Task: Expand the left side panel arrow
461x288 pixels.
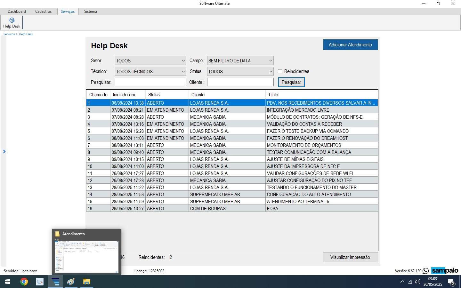Action: point(4,151)
